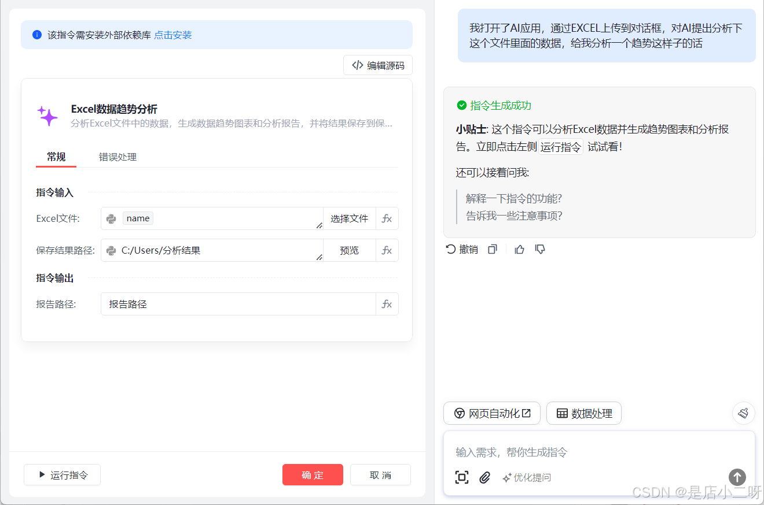Click the copy response icon
764x505 pixels.
click(x=492, y=248)
